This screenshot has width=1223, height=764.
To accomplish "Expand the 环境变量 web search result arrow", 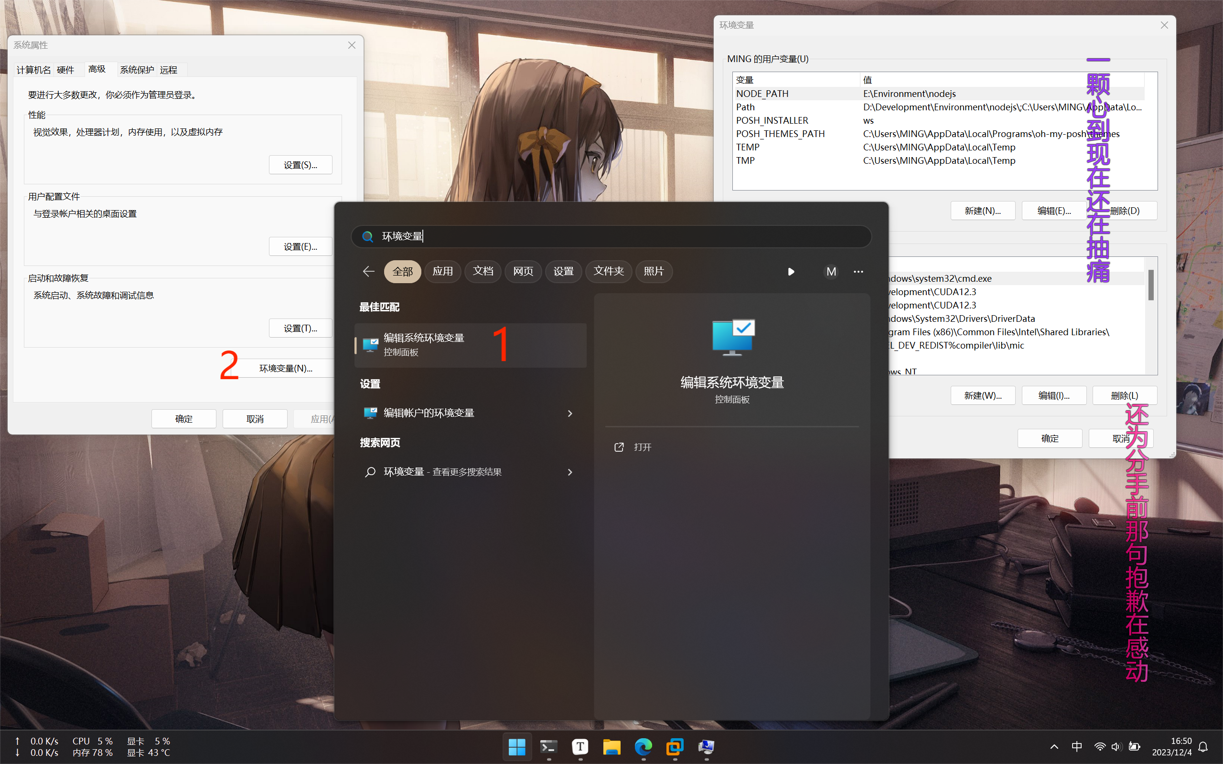I will tap(569, 472).
